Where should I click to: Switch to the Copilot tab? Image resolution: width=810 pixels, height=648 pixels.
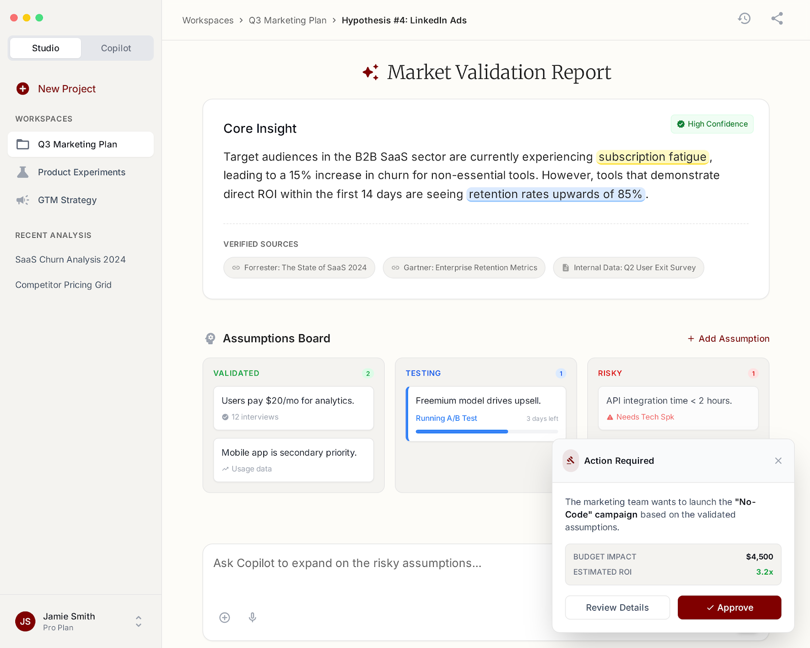point(116,48)
